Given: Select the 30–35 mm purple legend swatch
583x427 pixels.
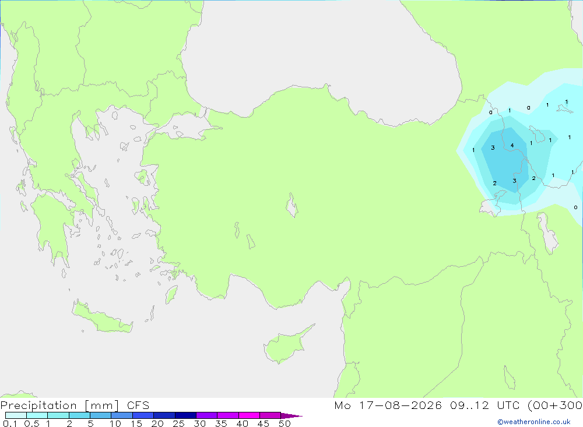Looking at the screenshot, I should click(x=207, y=415).
